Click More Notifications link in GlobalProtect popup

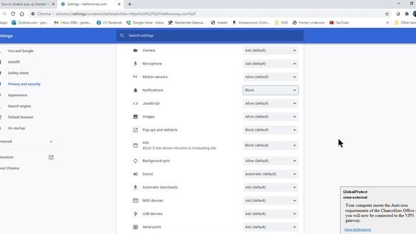pos(357,229)
